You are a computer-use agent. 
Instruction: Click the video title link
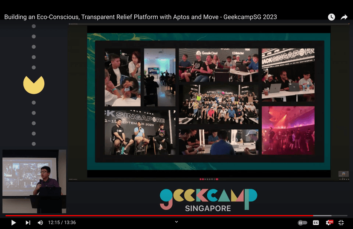141,17
